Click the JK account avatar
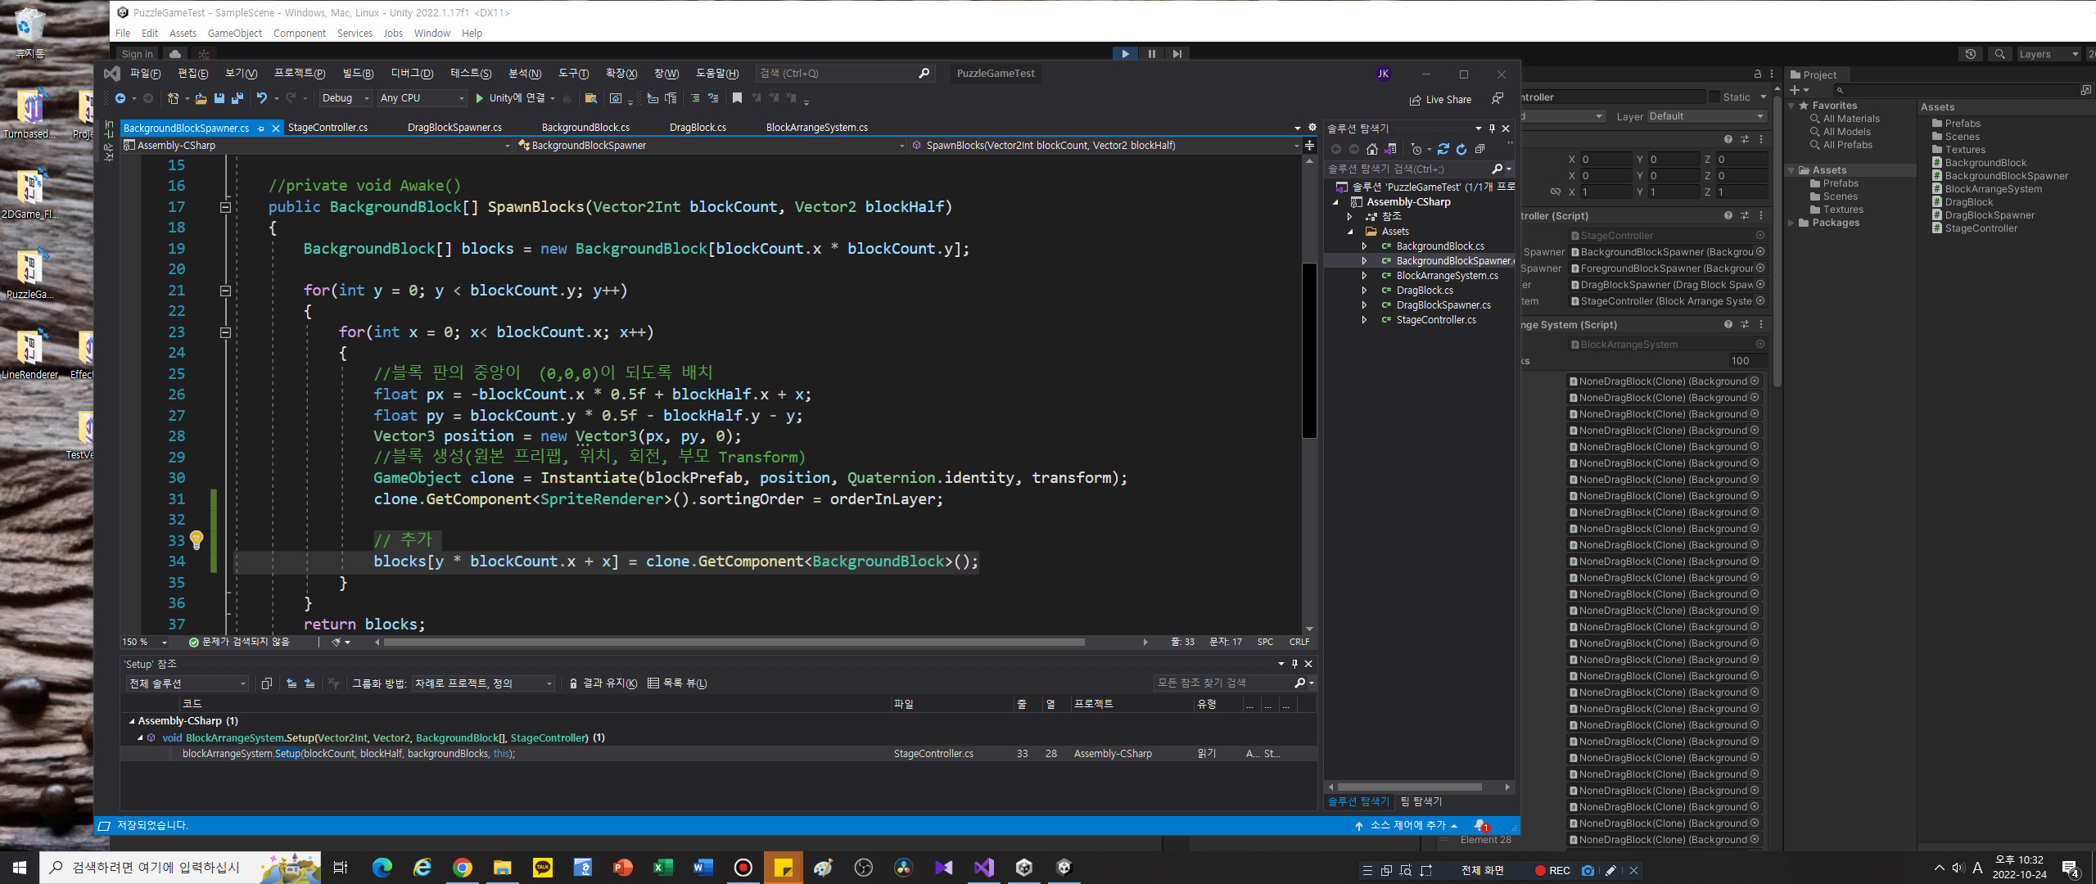 pyautogui.click(x=1383, y=74)
